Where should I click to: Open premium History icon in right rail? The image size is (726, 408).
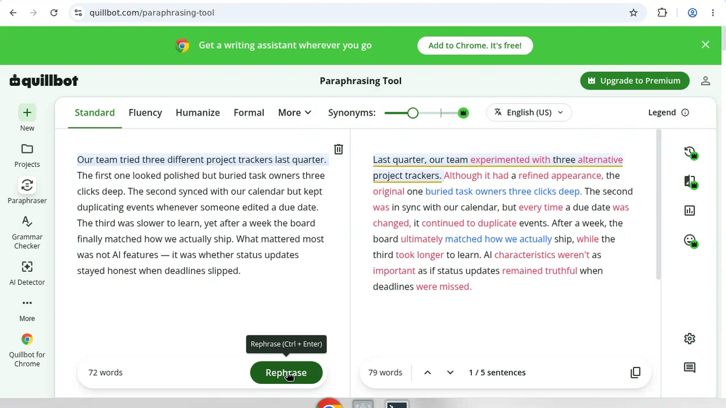690,154
